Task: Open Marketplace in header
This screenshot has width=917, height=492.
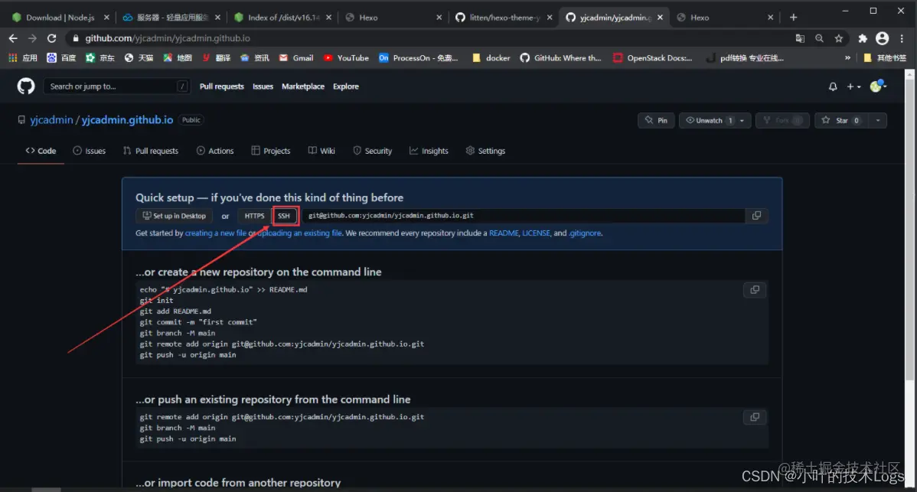Action: click(x=303, y=86)
